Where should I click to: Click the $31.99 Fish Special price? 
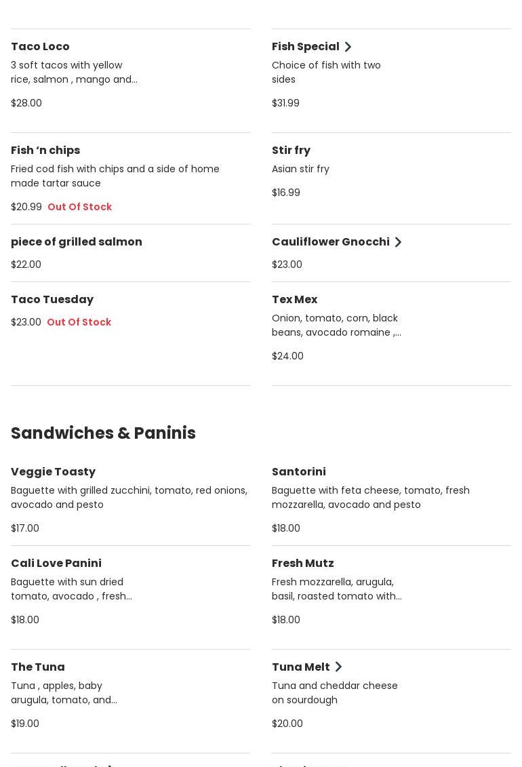point(285,103)
